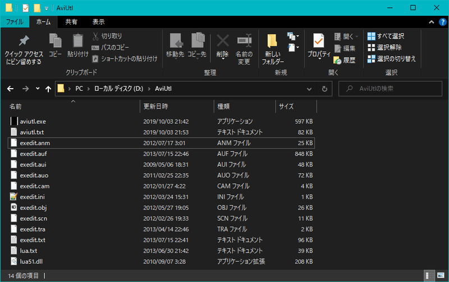Click the Back navigation arrow

[x=10, y=89]
